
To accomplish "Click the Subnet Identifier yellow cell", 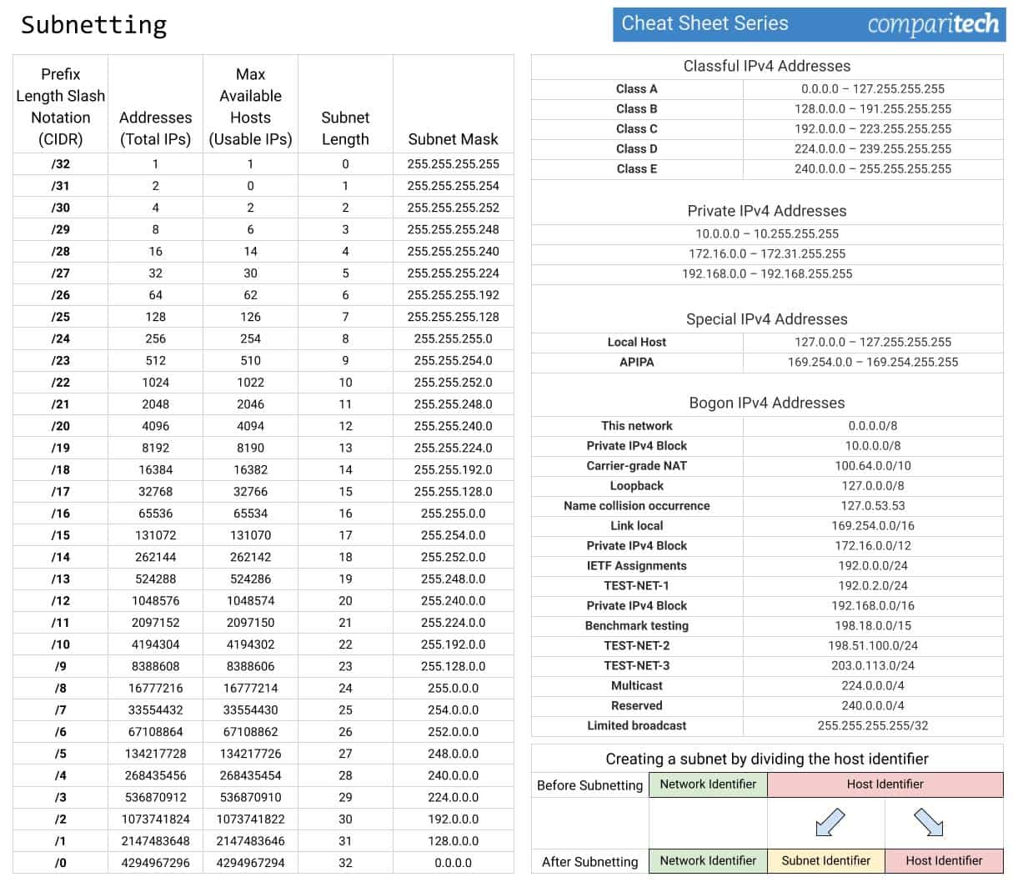I will 826,861.
